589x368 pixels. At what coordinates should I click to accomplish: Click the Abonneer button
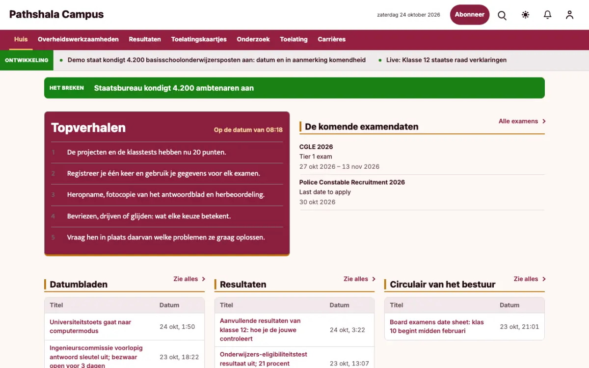[x=470, y=15]
